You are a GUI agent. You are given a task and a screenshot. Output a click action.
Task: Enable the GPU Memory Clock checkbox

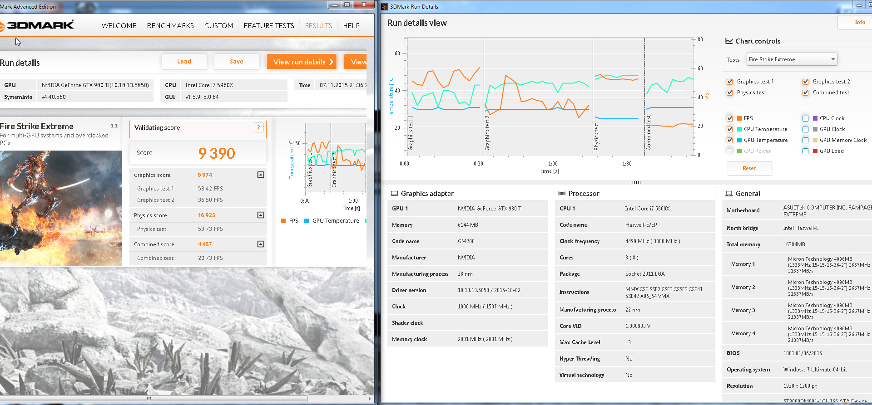(806, 140)
